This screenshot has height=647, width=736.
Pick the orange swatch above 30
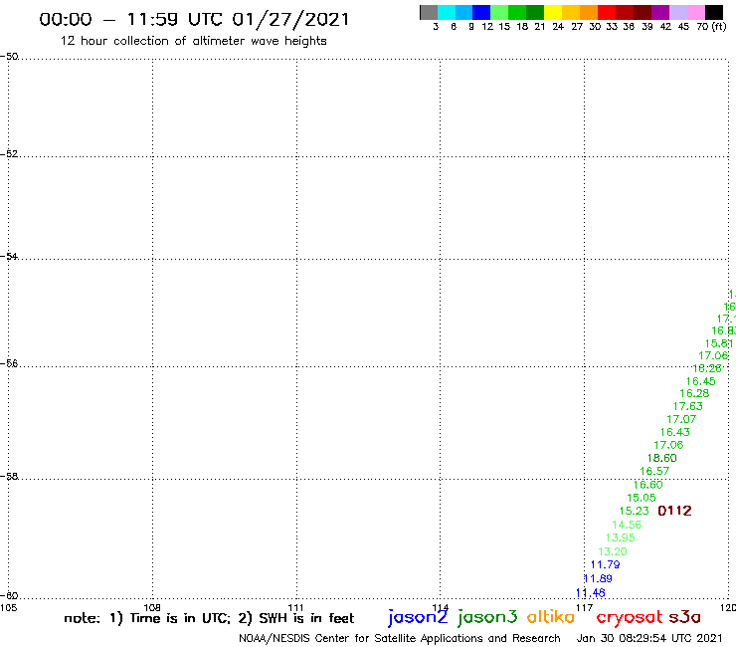pos(589,12)
